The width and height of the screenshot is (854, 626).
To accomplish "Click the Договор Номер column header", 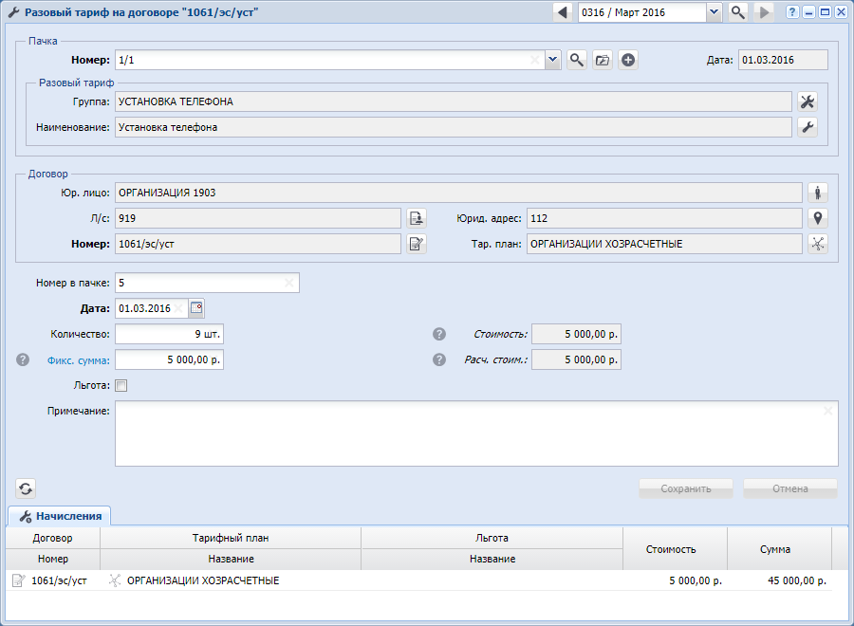I will (x=53, y=559).
